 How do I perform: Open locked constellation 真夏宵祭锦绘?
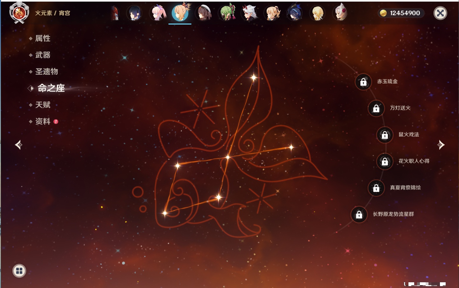[376, 188]
